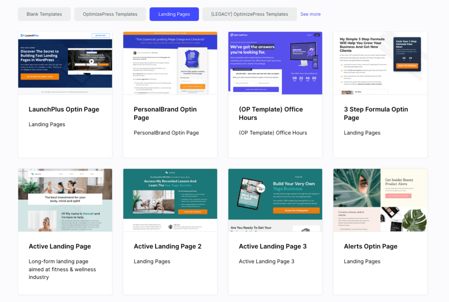Click the See more link
The image size is (449, 302).
point(310,14)
